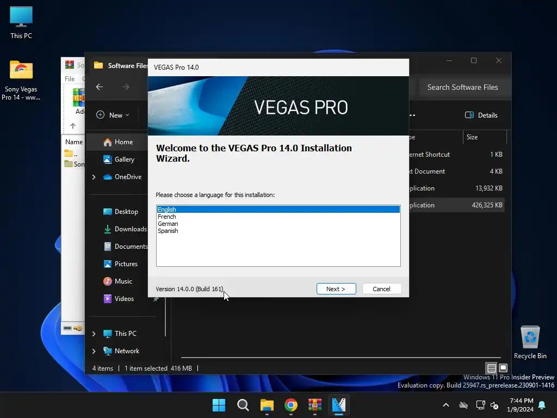557x418 pixels.
Task: Click Next in the VEGAS Pro installer
Action: 336,289
